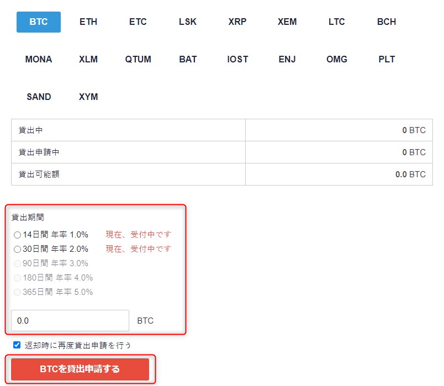
Task: Click the 貸出期間 heading
Action: point(28,218)
